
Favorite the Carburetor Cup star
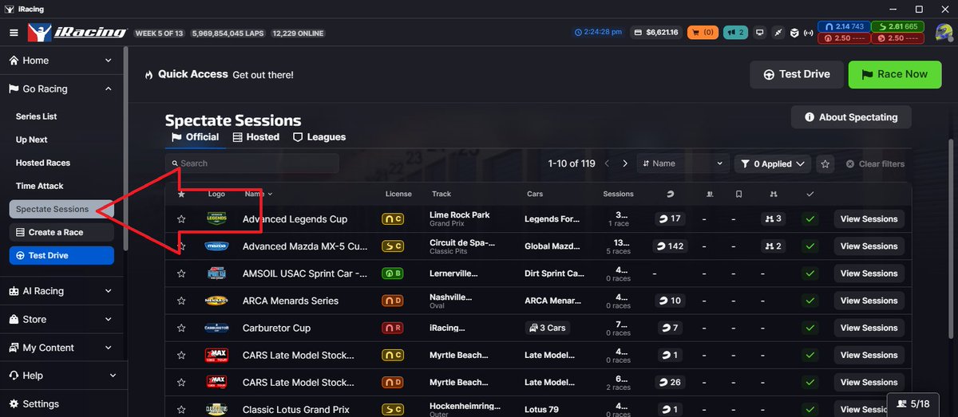coord(181,328)
